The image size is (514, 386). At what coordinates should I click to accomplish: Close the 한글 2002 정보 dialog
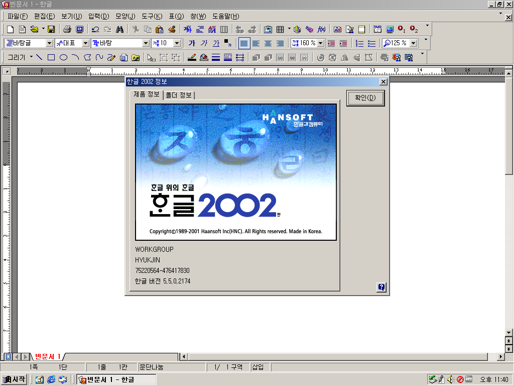pos(383,82)
